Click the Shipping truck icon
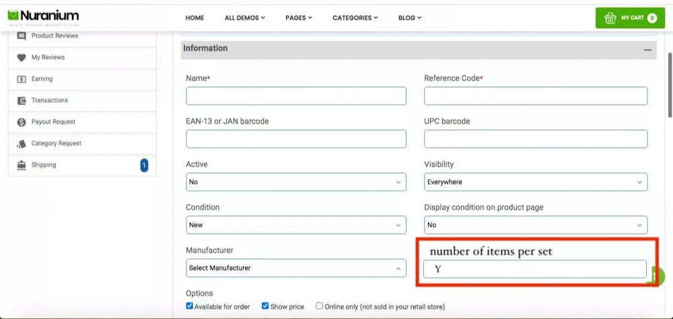The height and width of the screenshot is (319, 673). tap(22, 165)
